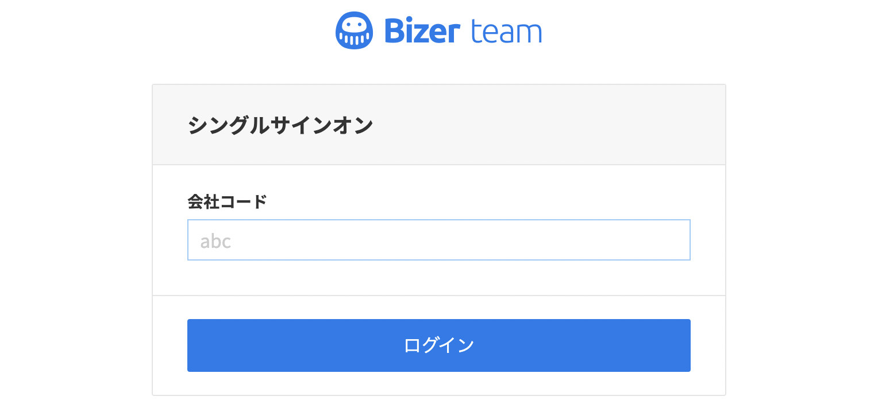
Task: Select the 'team' text in the logo
Action: 506,32
